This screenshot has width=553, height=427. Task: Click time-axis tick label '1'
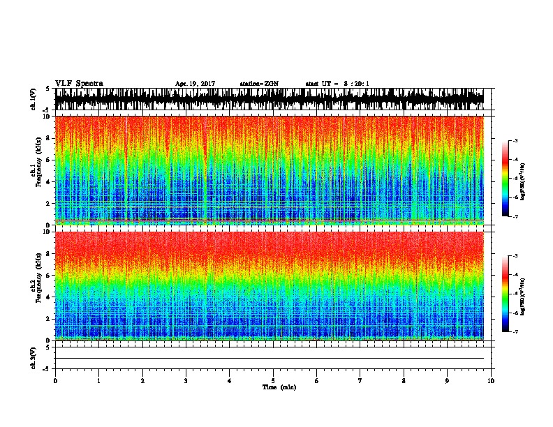coord(98,381)
